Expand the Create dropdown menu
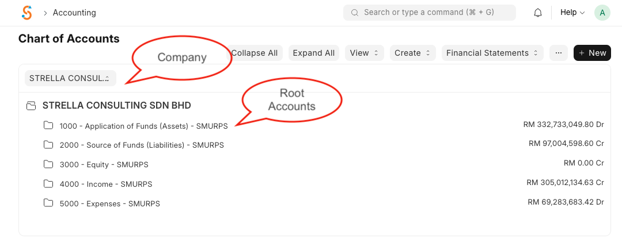Screen dimensions: 622x250 click(412, 53)
